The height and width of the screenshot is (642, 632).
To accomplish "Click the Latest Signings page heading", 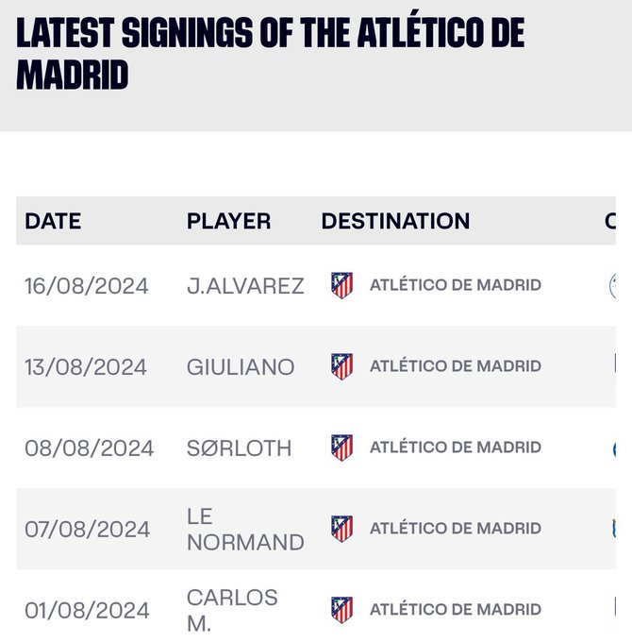I will [x=270, y=54].
